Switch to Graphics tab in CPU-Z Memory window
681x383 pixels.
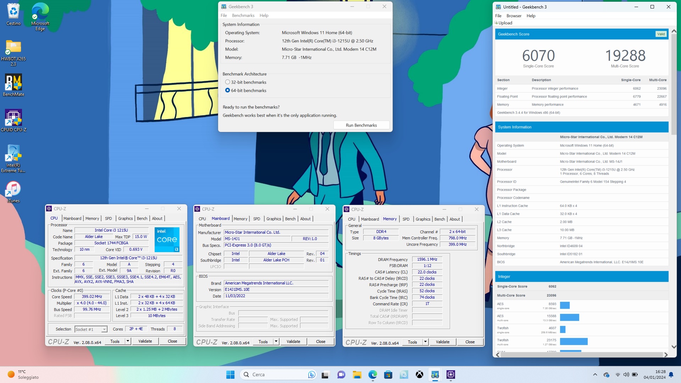point(423,219)
